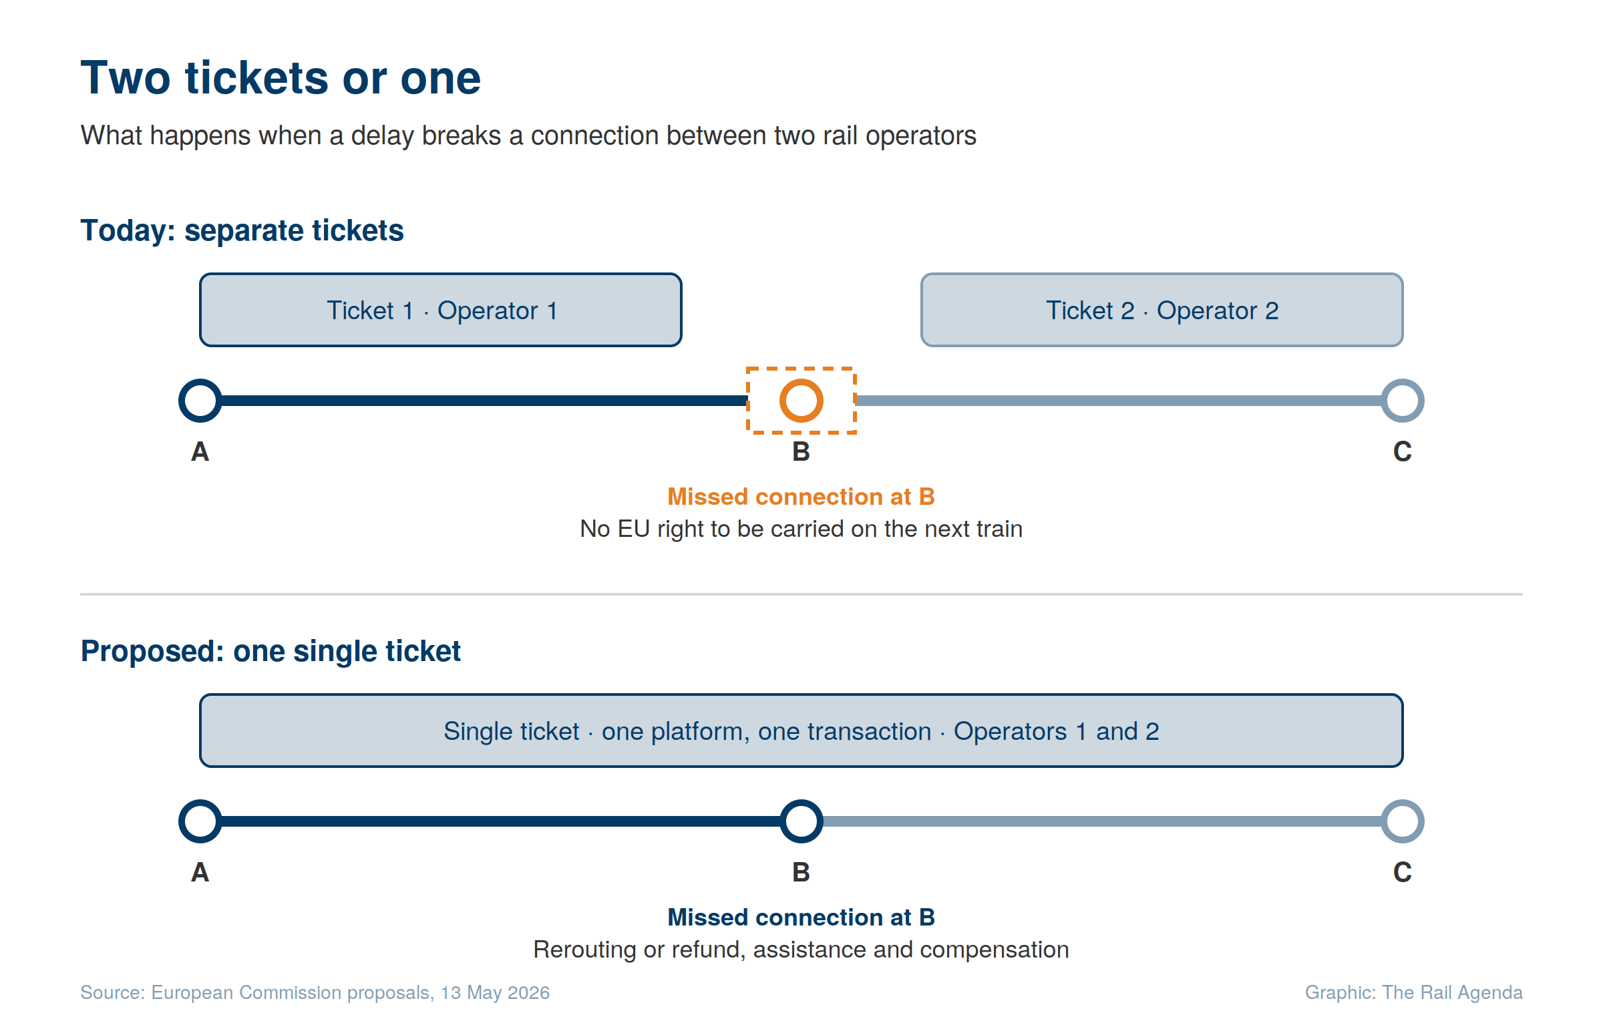
Task: Click the Ticket 2 · Operator 2 box
Action: click(1162, 310)
